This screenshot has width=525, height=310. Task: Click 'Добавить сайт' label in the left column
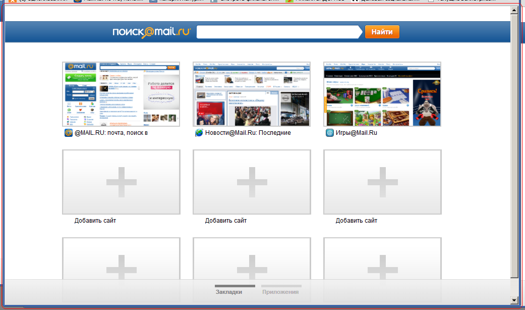click(95, 221)
